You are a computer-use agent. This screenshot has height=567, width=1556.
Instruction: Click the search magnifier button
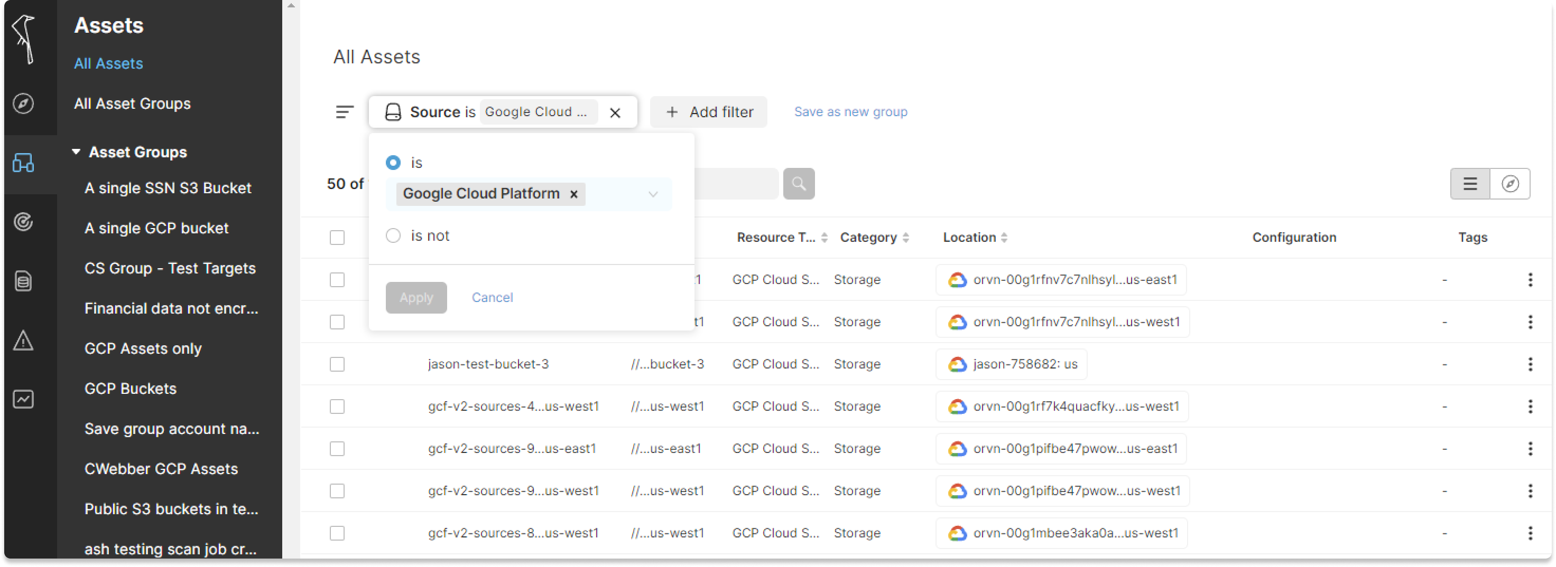(799, 184)
